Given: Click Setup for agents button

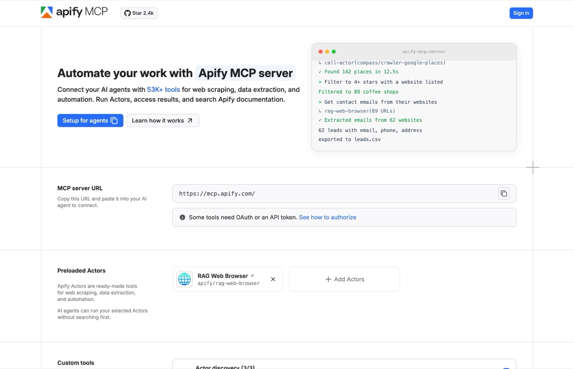Looking at the screenshot, I should (x=90, y=121).
